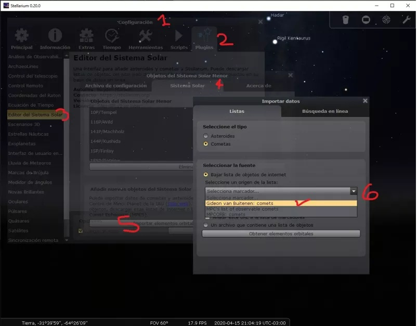
Task: Click the plugin list scrollbar down arrow
Action: (67, 240)
